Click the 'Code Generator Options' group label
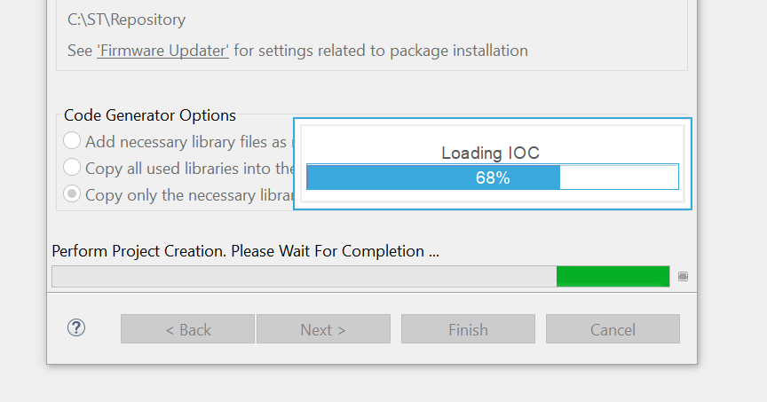 (x=150, y=115)
